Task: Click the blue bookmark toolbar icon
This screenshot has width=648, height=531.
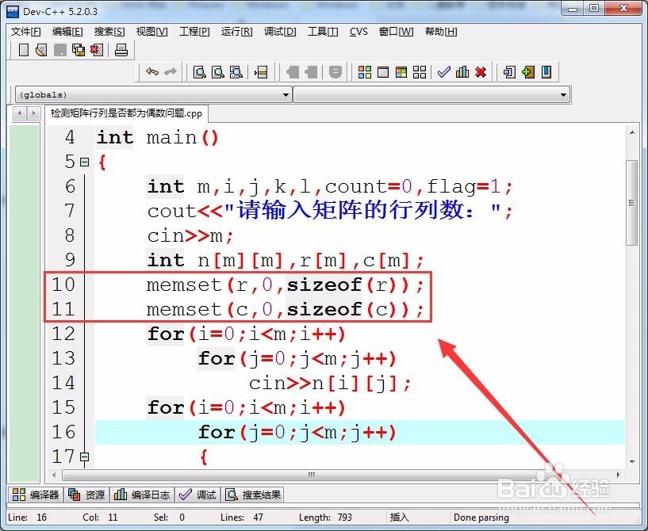Action: [546, 72]
